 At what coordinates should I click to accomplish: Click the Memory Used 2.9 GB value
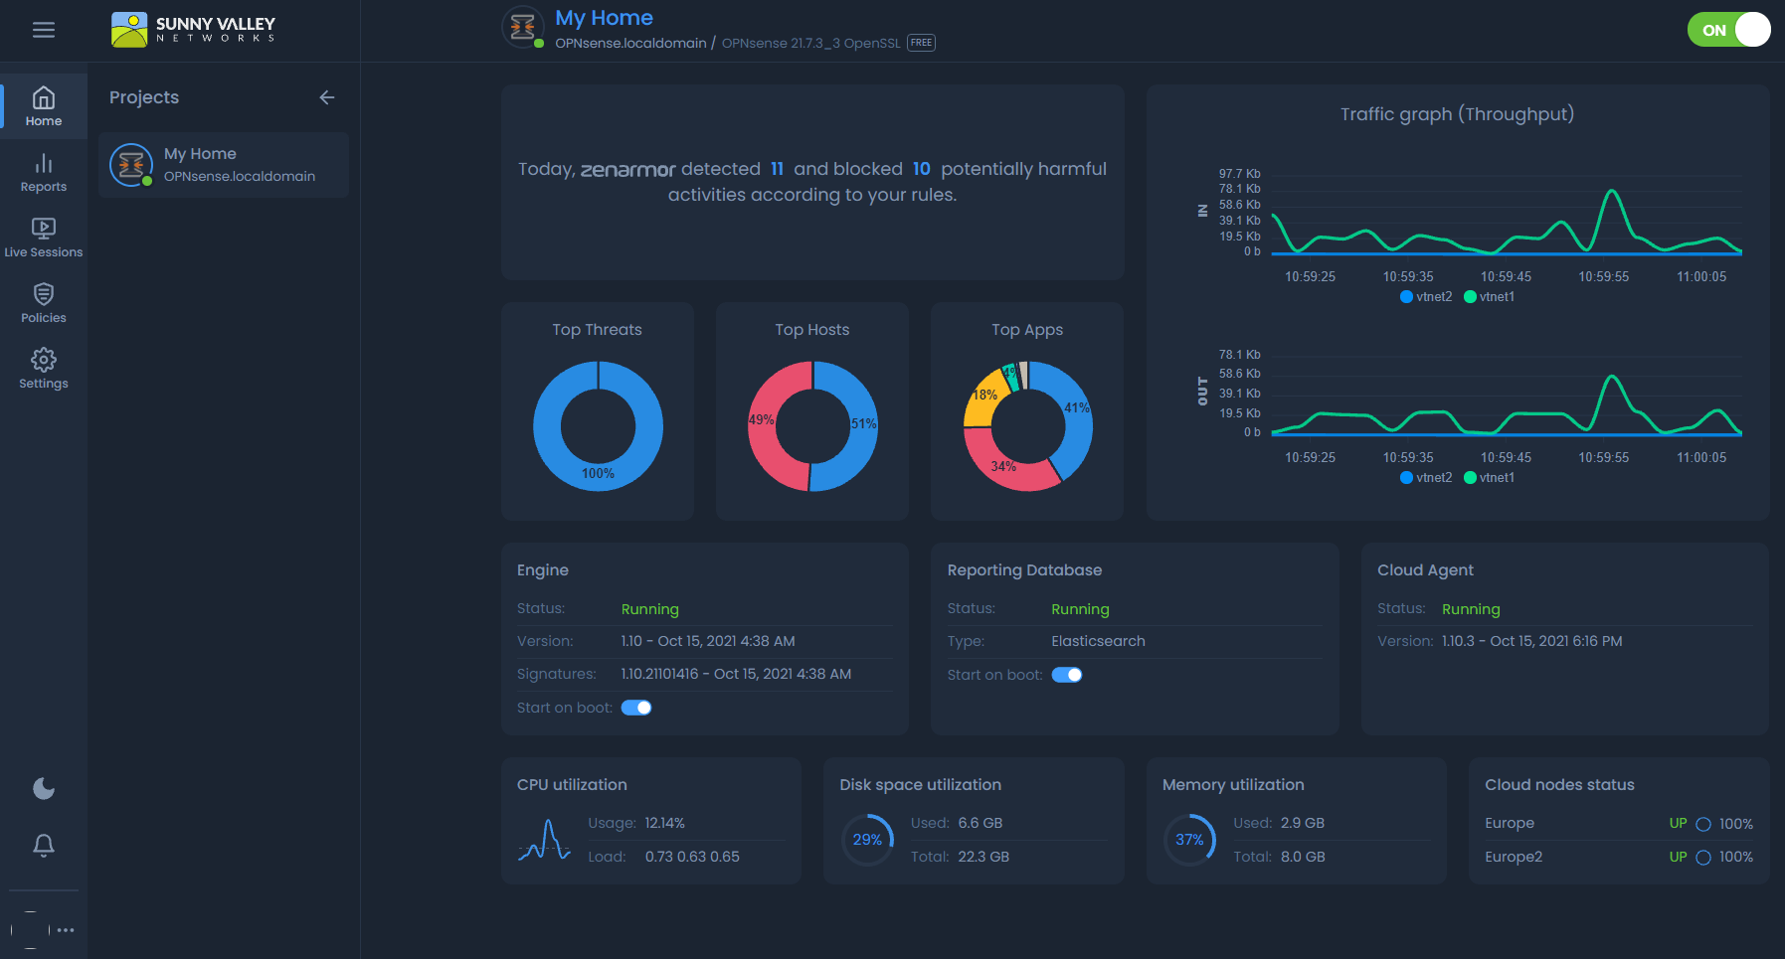1303,823
